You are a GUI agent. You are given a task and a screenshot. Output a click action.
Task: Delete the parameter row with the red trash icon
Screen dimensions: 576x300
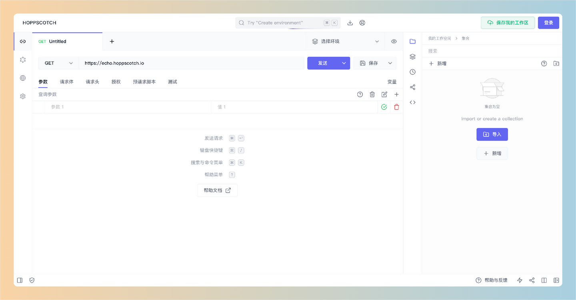point(396,107)
